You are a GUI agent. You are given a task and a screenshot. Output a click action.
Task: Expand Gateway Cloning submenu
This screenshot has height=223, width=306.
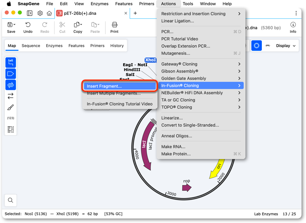pos(201,64)
